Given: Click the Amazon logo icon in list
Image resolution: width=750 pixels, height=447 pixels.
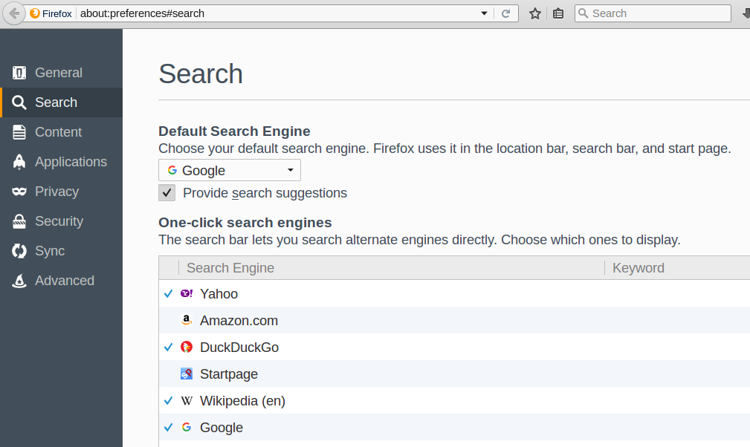Looking at the screenshot, I should (x=187, y=320).
